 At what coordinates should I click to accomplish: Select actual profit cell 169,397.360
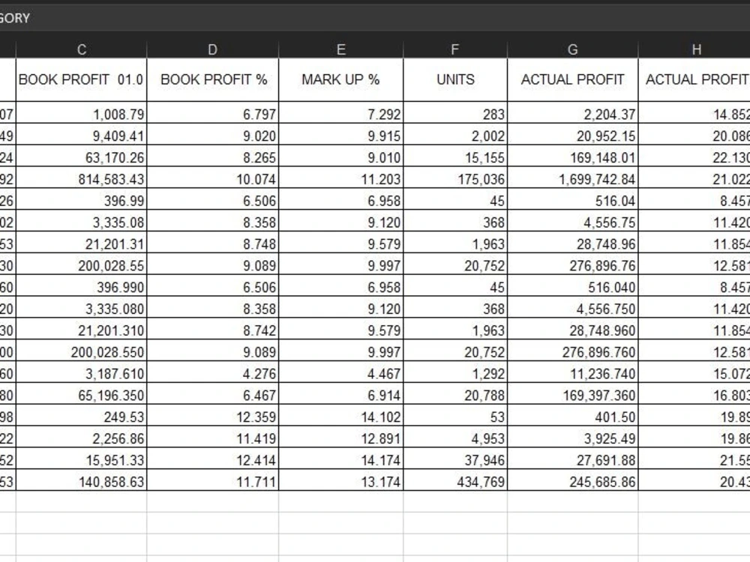point(572,394)
